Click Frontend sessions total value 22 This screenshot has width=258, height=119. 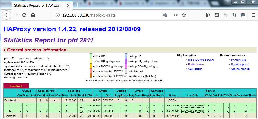pos(82,100)
